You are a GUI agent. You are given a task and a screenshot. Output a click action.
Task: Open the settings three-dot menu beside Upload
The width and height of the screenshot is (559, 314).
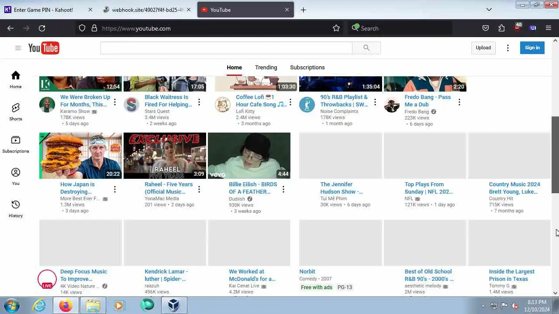pyautogui.click(x=507, y=48)
